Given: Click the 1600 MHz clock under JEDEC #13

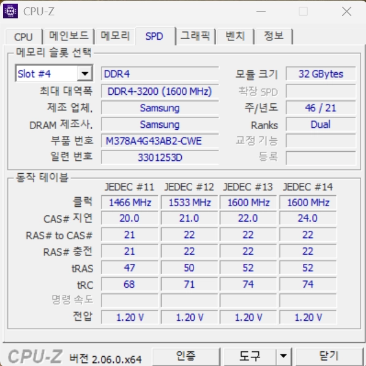Looking at the screenshot, I should [x=248, y=202].
